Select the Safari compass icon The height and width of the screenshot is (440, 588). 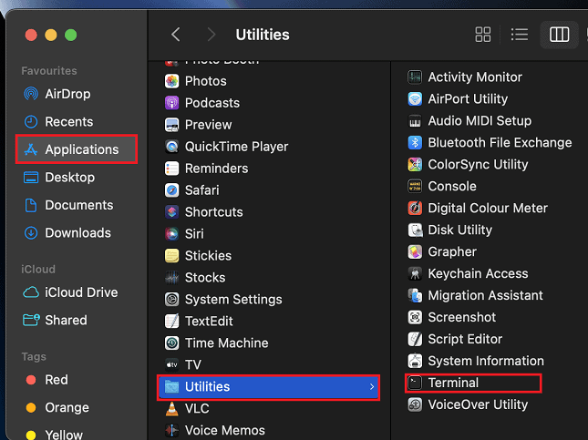pyautogui.click(x=172, y=190)
